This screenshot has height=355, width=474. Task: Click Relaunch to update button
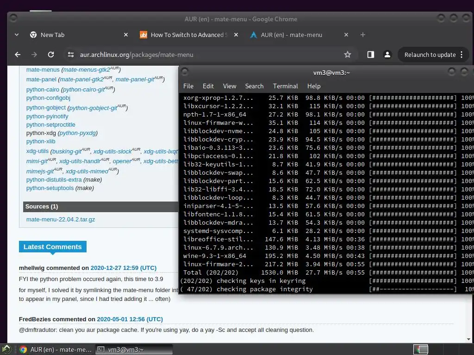click(x=430, y=55)
